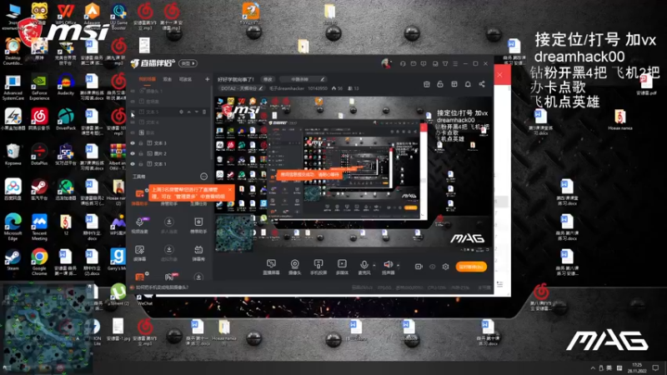Open the hamburger menu in 直播伴侣 title bar
The height and width of the screenshot is (375, 667).
[455, 63]
